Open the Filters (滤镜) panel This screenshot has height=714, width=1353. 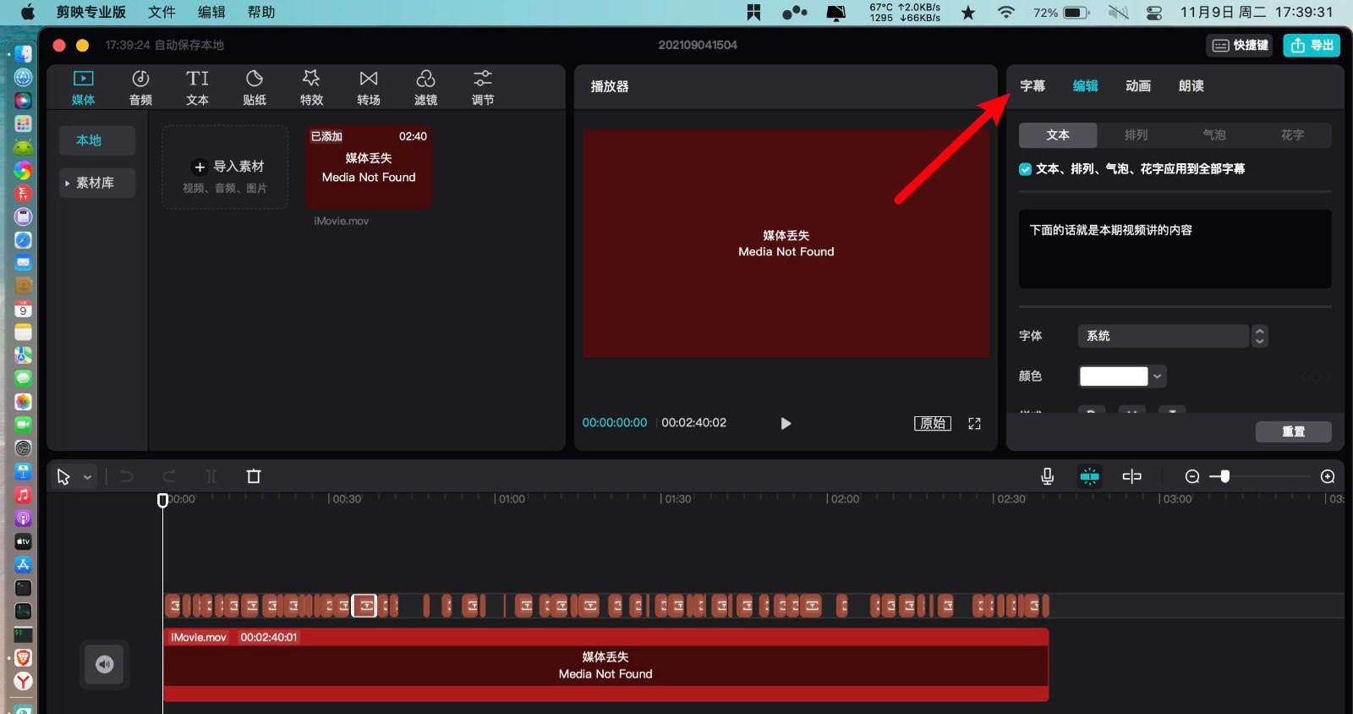(x=425, y=87)
